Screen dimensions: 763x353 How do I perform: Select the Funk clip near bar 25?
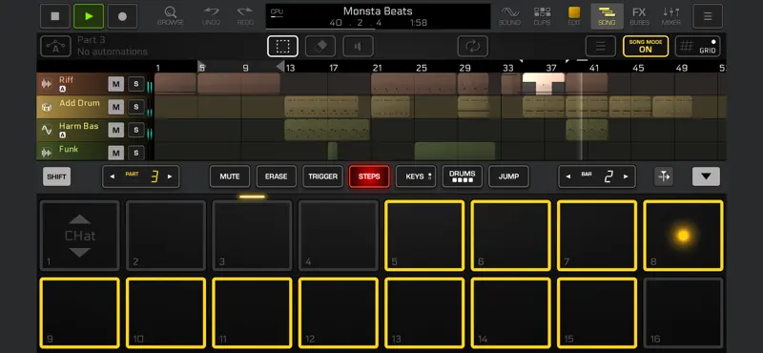click(455, 151)
